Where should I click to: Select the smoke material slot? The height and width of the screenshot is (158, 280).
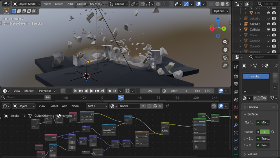click(255, 76)
